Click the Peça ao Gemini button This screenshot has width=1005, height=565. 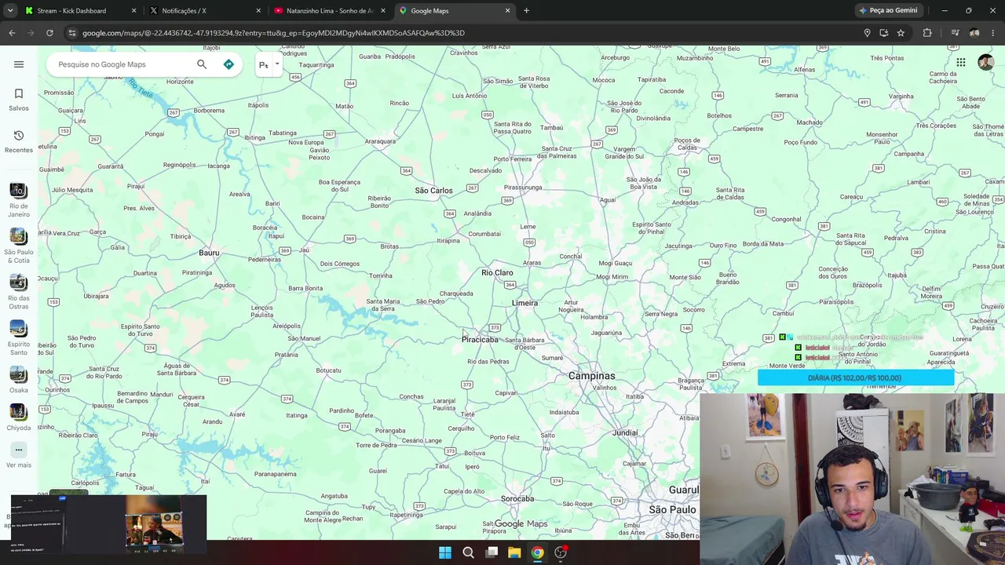pos(888,11)
